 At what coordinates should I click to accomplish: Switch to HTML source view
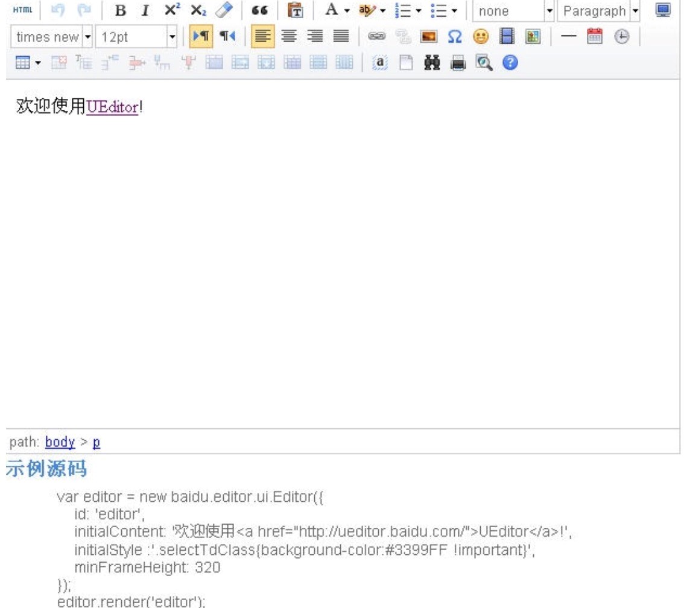22,11
